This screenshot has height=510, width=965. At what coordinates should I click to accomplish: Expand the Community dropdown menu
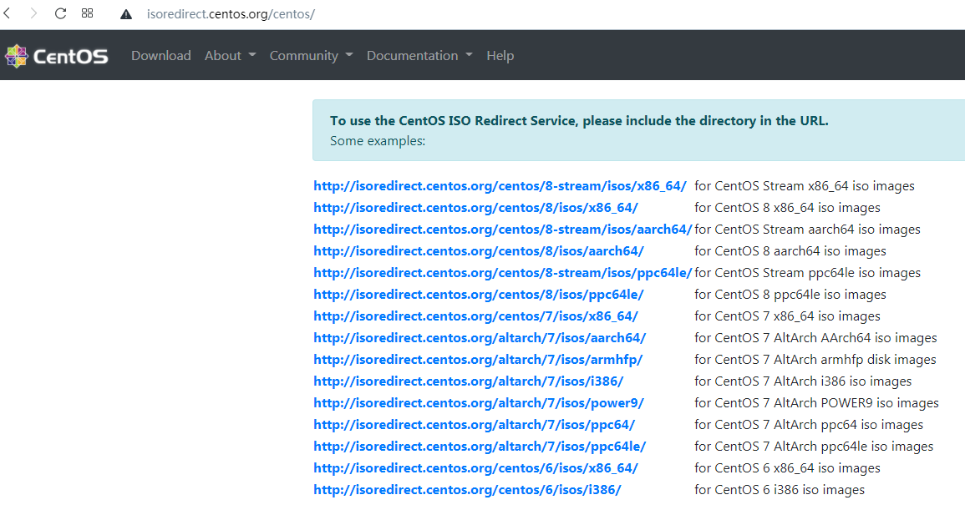click(312, 55)
